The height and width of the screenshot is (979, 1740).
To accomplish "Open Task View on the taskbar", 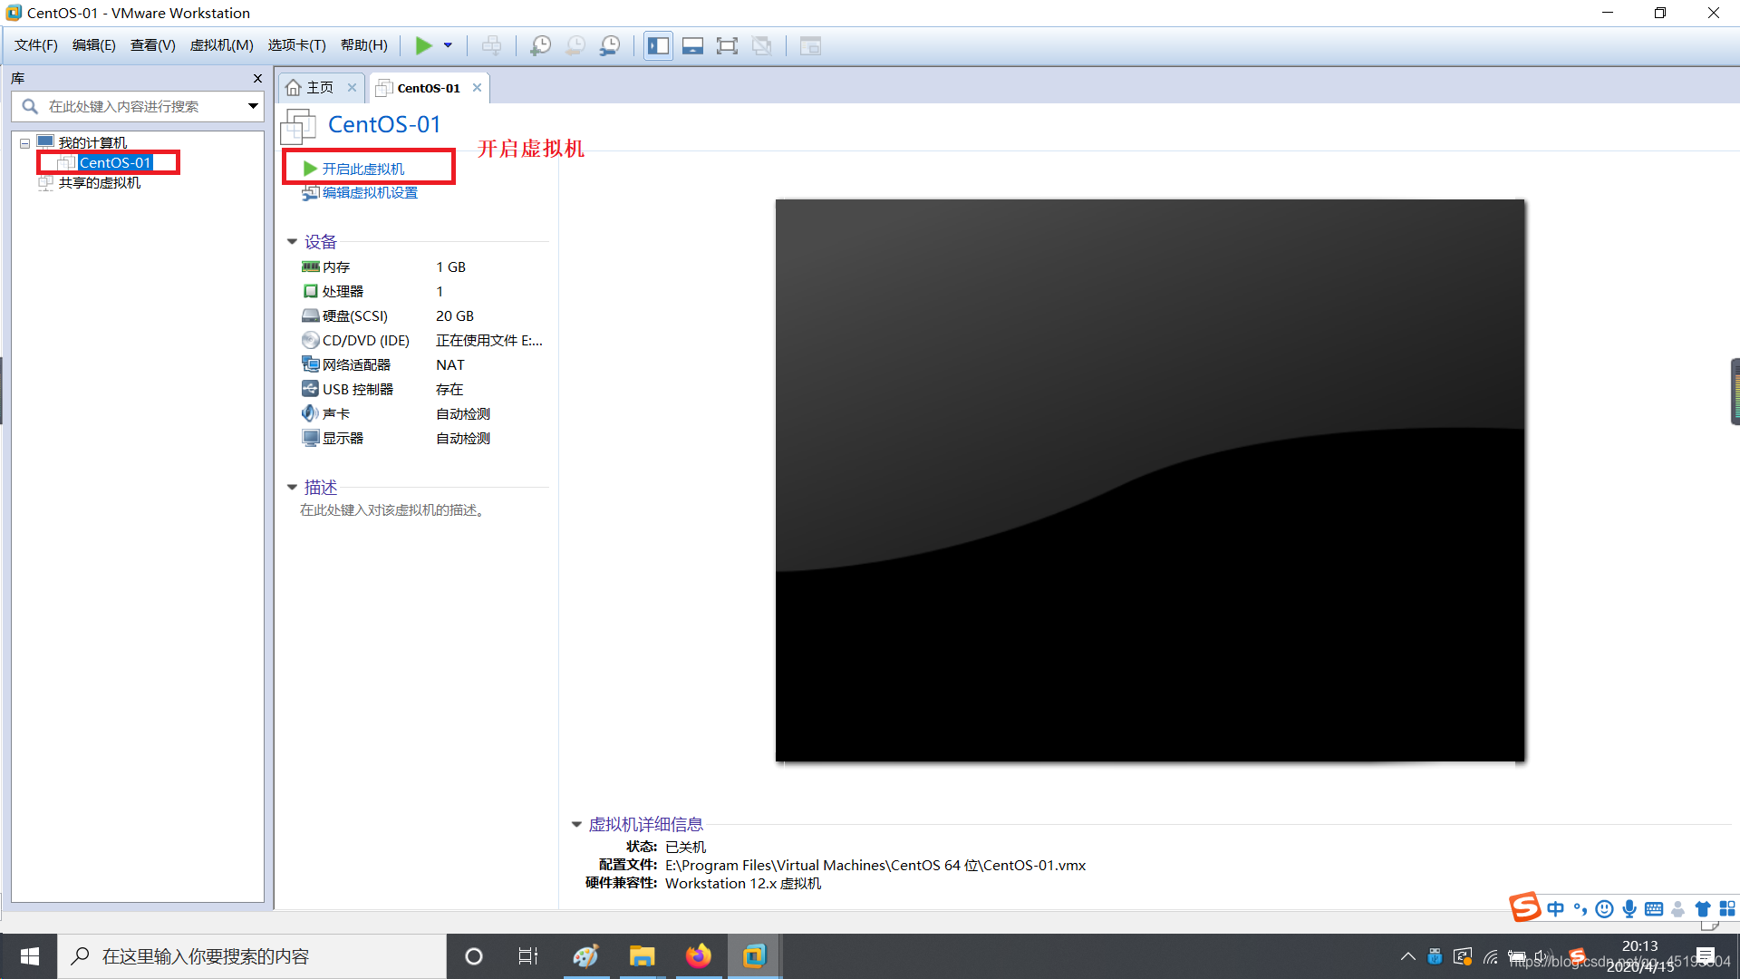I will point(528,956).
